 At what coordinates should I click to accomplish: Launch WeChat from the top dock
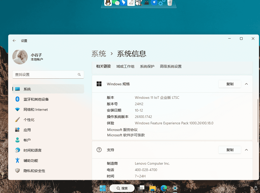[116, 3]
